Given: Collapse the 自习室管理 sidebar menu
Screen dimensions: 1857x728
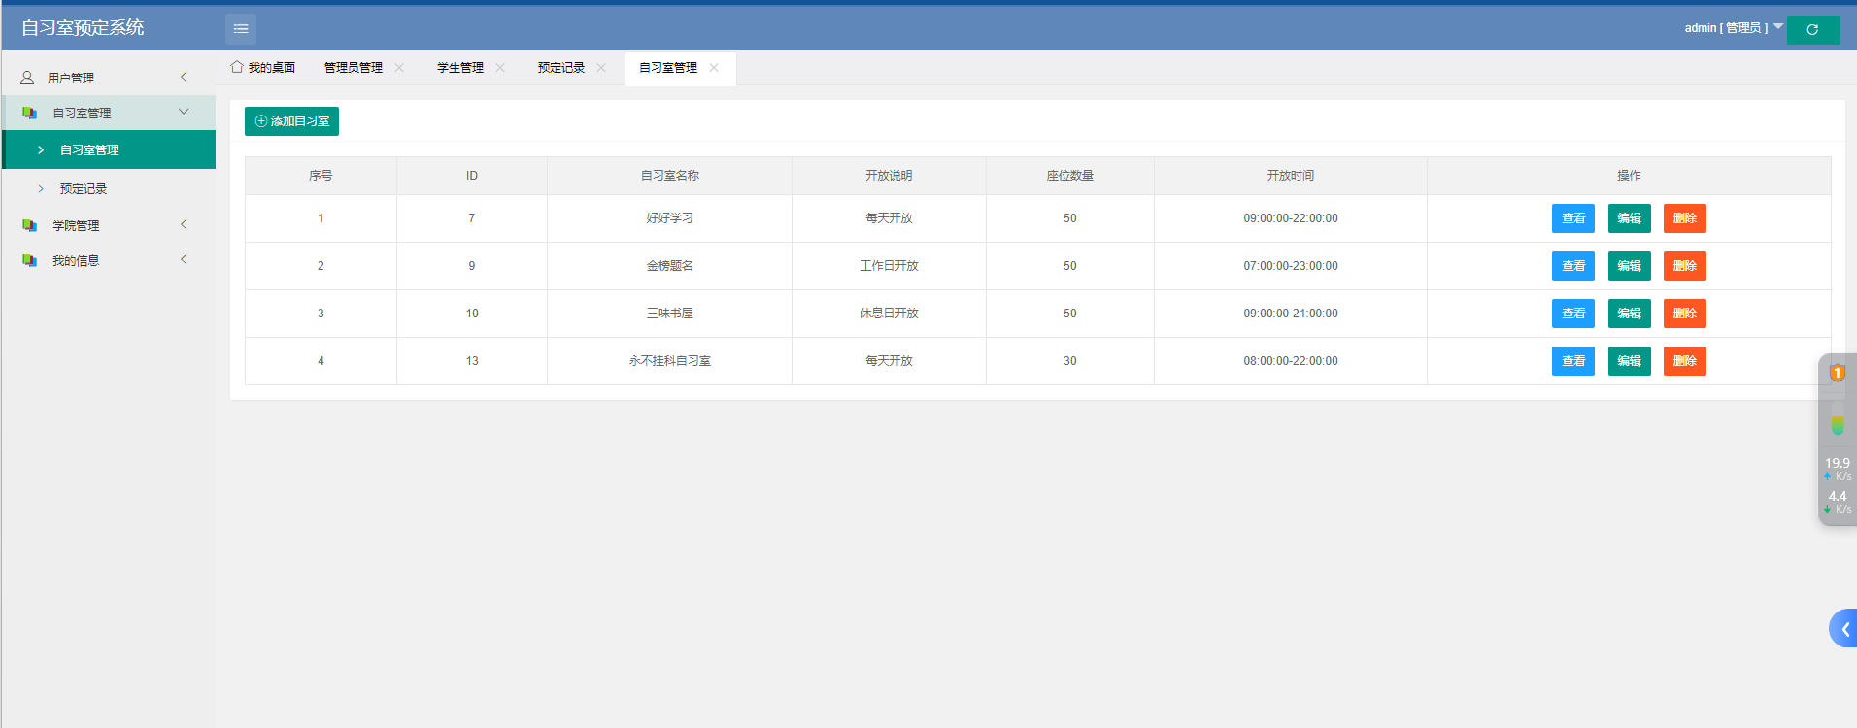Looking at the screenshot, I should pyautogui.click(x=108, y=113).
